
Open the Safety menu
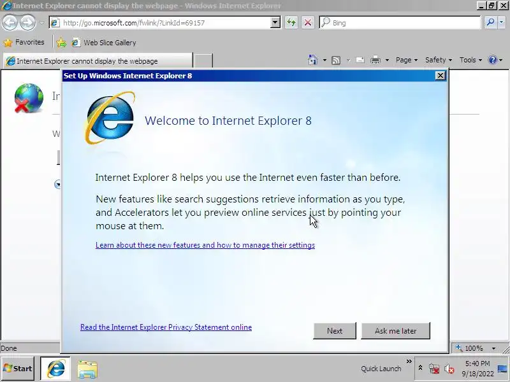tap(439, 60)
